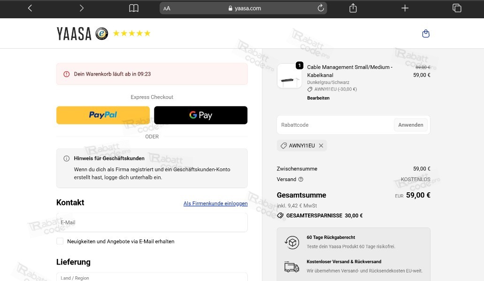Click the Lieferung heading
Screen dimensions: 484x281
point(73,262)
